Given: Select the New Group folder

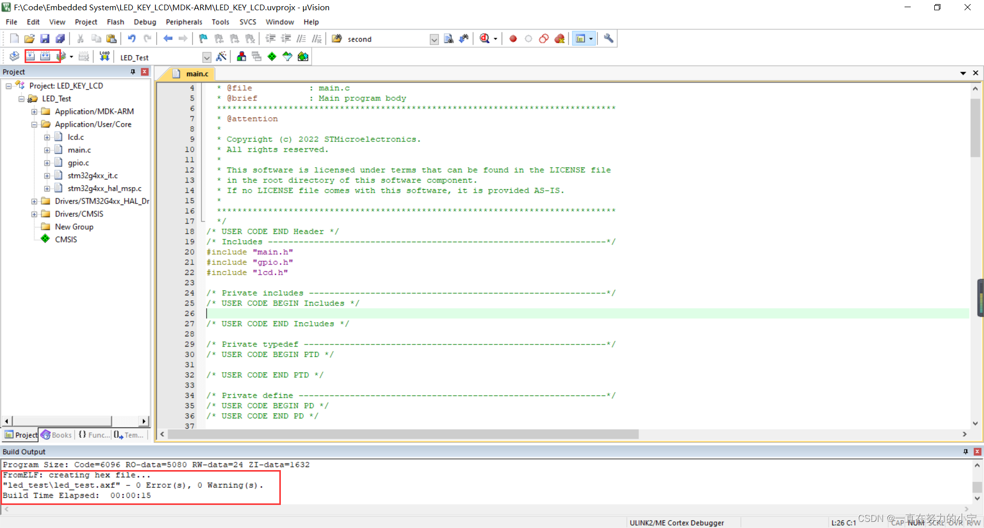Looking at the screenshot, I should click(74, 227).
